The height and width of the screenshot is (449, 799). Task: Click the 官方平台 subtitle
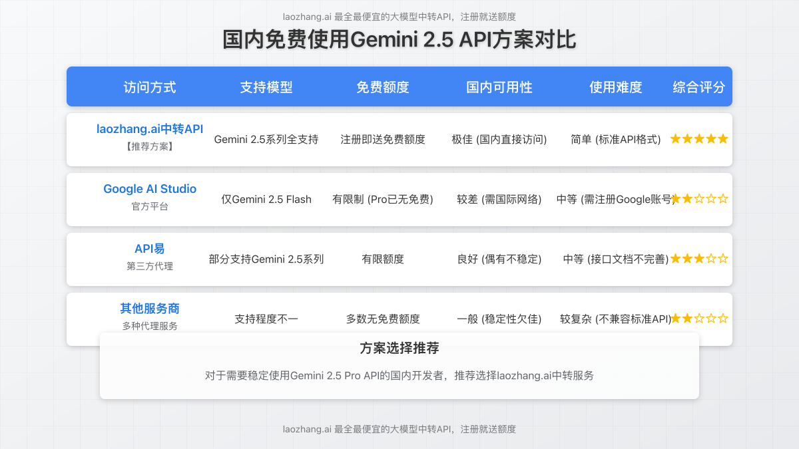coord(150,206)
